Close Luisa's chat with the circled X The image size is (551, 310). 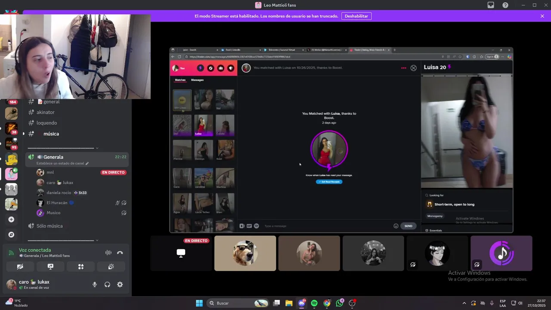point(413,68)
